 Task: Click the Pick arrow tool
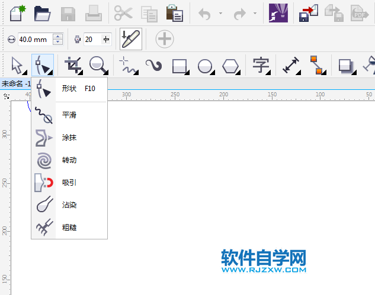point(17,64)
